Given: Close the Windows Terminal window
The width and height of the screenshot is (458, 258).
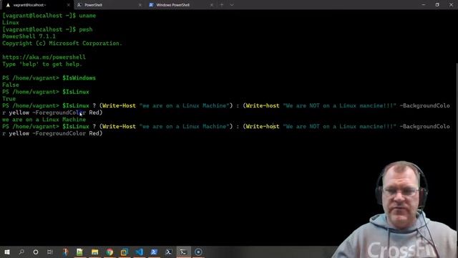Looking at the screenshot, I should [451, 5].
